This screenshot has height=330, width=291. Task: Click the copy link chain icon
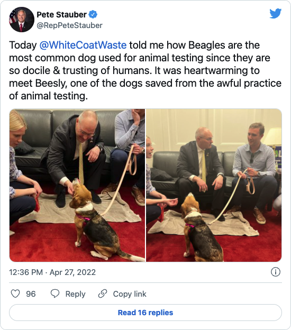click(x=103, y=294)
